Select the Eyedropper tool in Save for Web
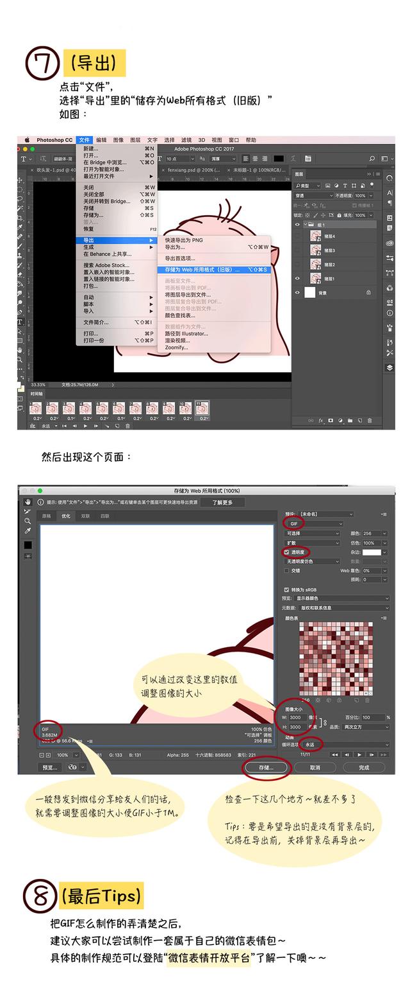410x1008 pixels. click(x=28, y=530)
